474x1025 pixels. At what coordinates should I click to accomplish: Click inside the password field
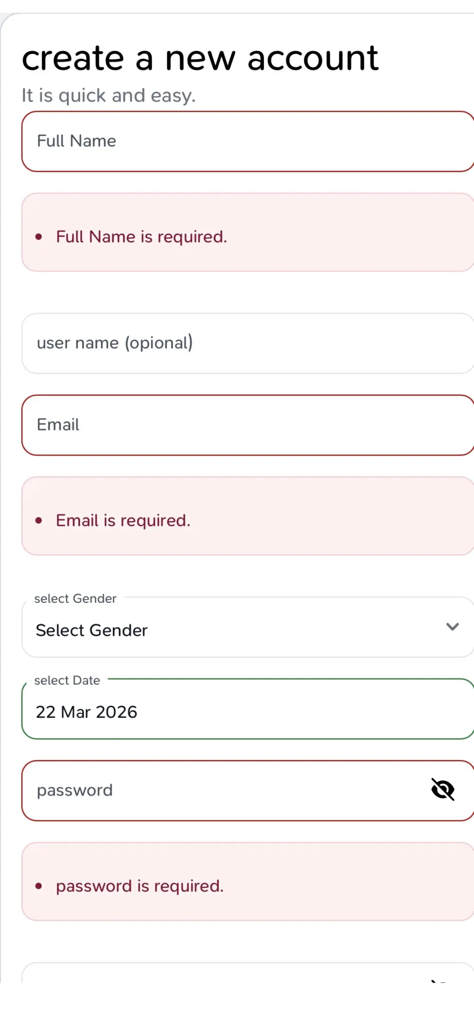coord(190,789)
